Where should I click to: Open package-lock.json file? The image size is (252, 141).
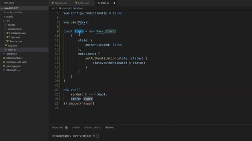pyautogui.click(x=17, y=62)
